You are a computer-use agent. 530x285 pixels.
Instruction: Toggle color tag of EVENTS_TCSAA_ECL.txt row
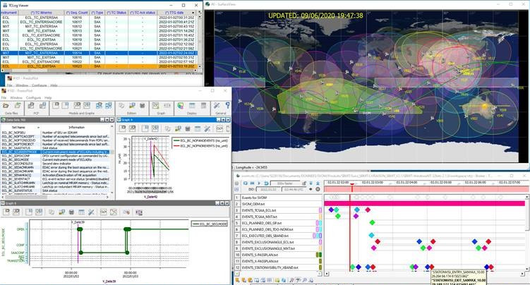[319, 210]
